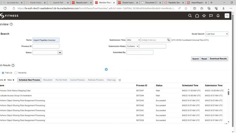Click the Name search input field

click(46, 40)
